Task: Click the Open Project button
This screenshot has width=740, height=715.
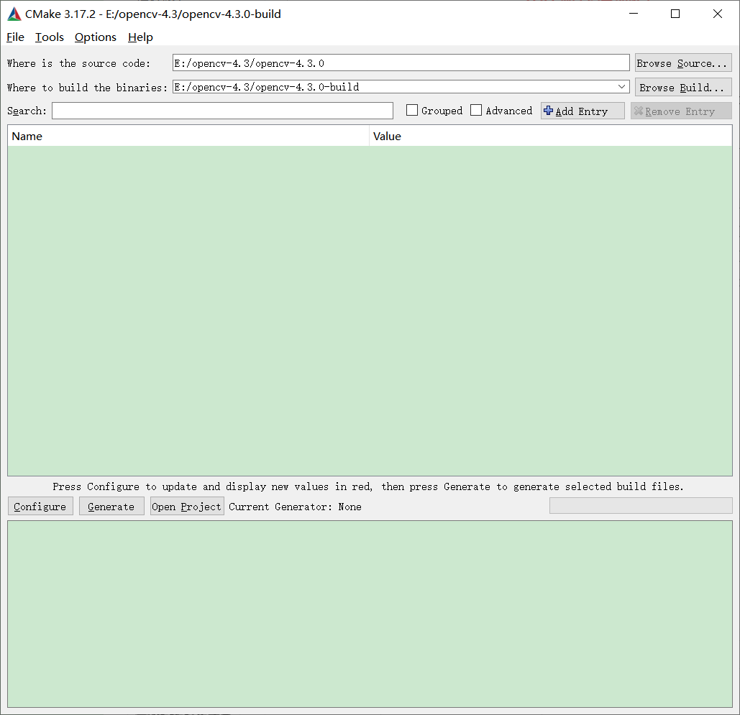Action: (186, 506)
